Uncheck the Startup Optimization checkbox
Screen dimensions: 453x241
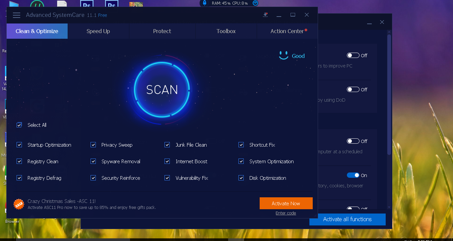(19, 145)
